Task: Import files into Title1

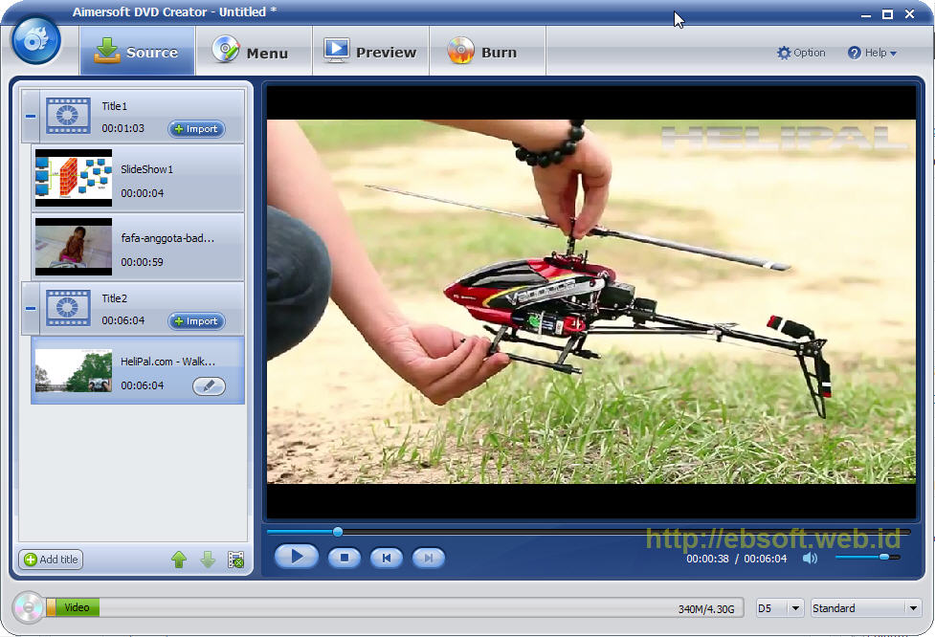Action: click(x=196, y=129)
